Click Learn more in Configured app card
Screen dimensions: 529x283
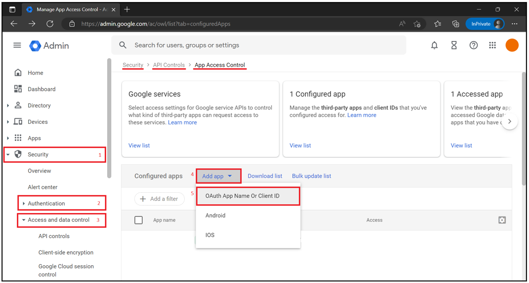[362, 115]
